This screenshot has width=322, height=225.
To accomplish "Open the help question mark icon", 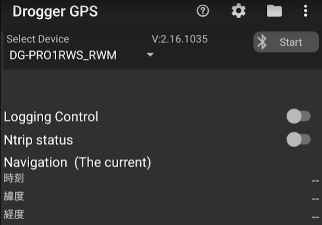I will 203,10.
